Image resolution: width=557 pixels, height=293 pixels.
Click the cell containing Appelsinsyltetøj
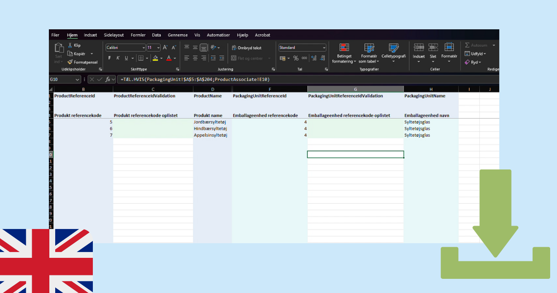click(212, 135)
